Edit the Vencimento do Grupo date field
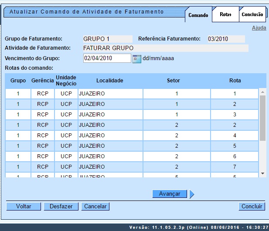 click(107, 58)
